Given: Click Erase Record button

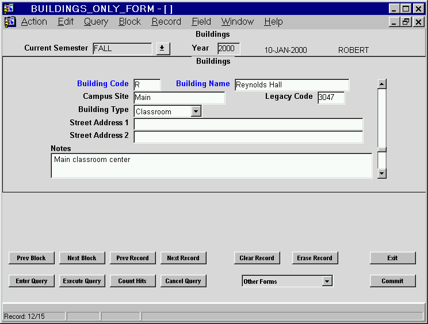Looking at the screenshot, I should [315, 258].
